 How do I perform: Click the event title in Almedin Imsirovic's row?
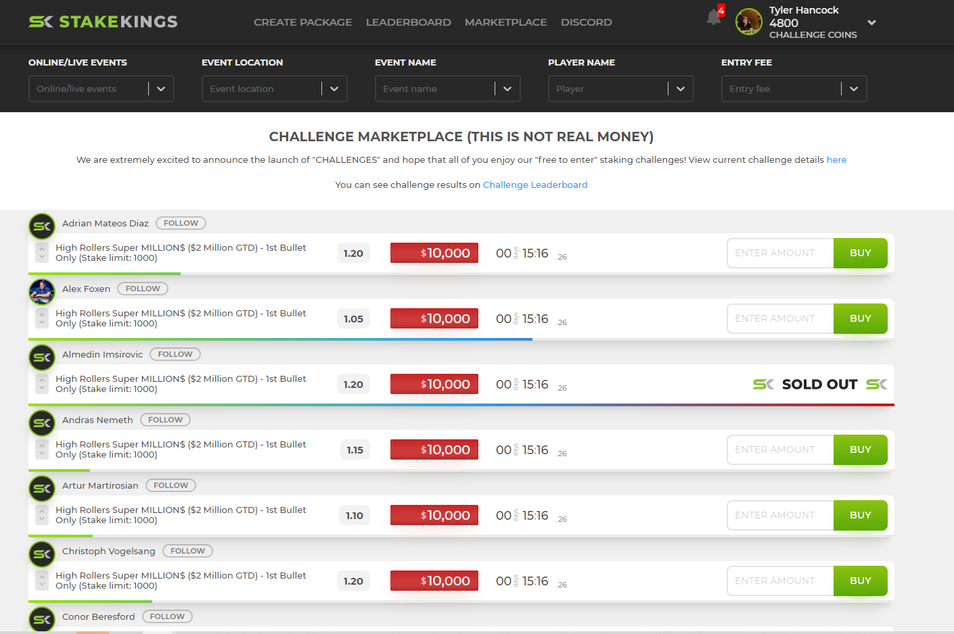tap(181, 384)
